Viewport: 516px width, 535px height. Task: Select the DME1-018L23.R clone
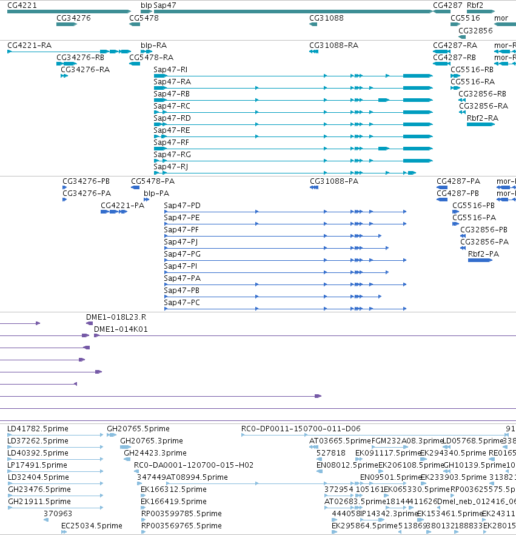pos(89,323)
